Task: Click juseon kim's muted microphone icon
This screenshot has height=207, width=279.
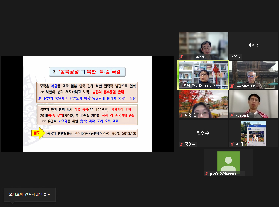Action: coord(232,115)
